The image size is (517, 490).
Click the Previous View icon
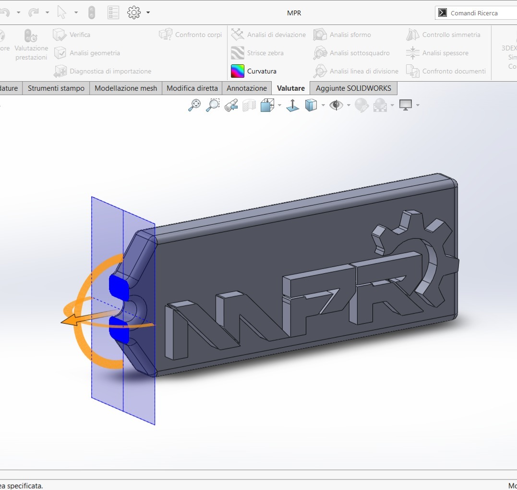click(x=231, y=105)
